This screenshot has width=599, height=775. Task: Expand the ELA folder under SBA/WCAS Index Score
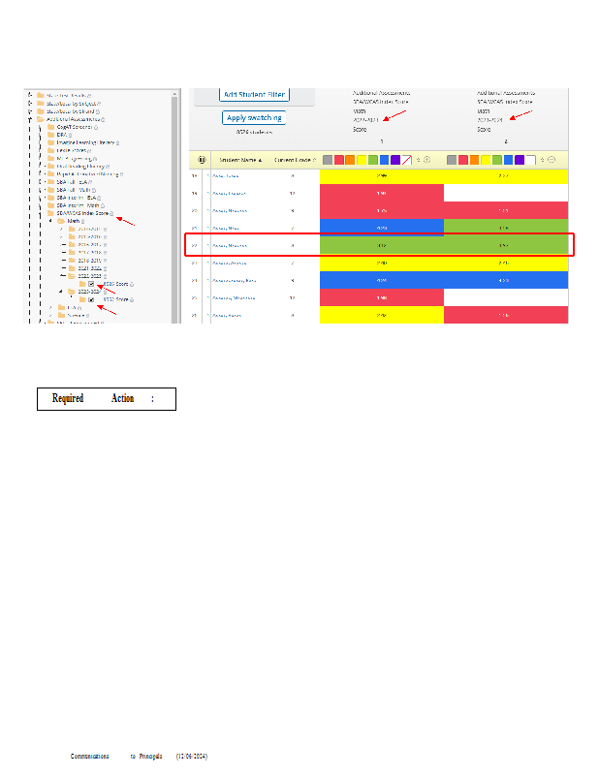click(x=50, y=307)
